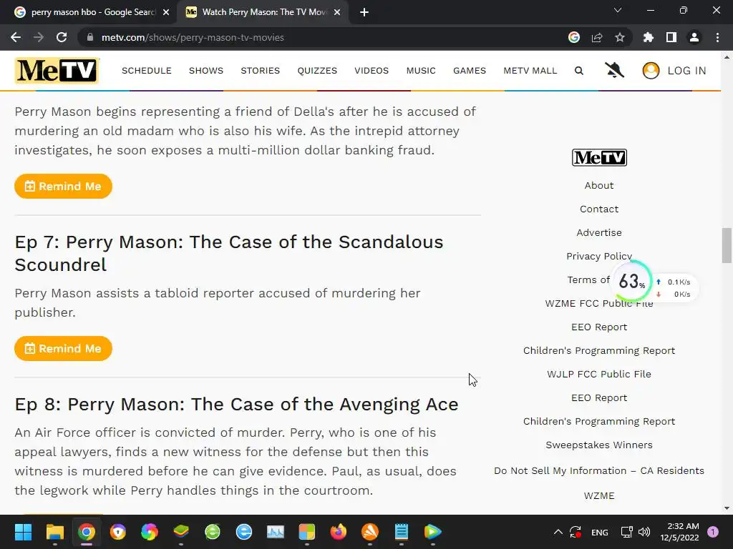This screenshot has height=549, width=733.
Task: Click the MeTV logo in the header
Action: (57, 71)
